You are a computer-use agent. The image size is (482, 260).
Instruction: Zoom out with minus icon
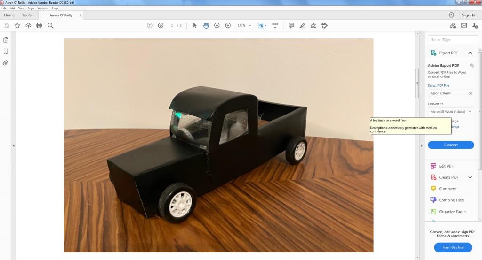[217, 26]
